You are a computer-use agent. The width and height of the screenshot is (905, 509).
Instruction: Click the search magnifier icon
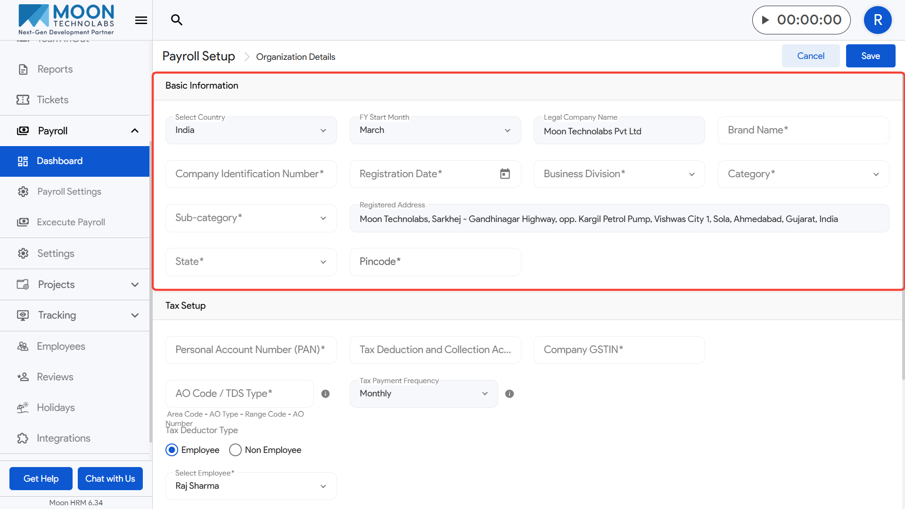(x=177, y=20)
